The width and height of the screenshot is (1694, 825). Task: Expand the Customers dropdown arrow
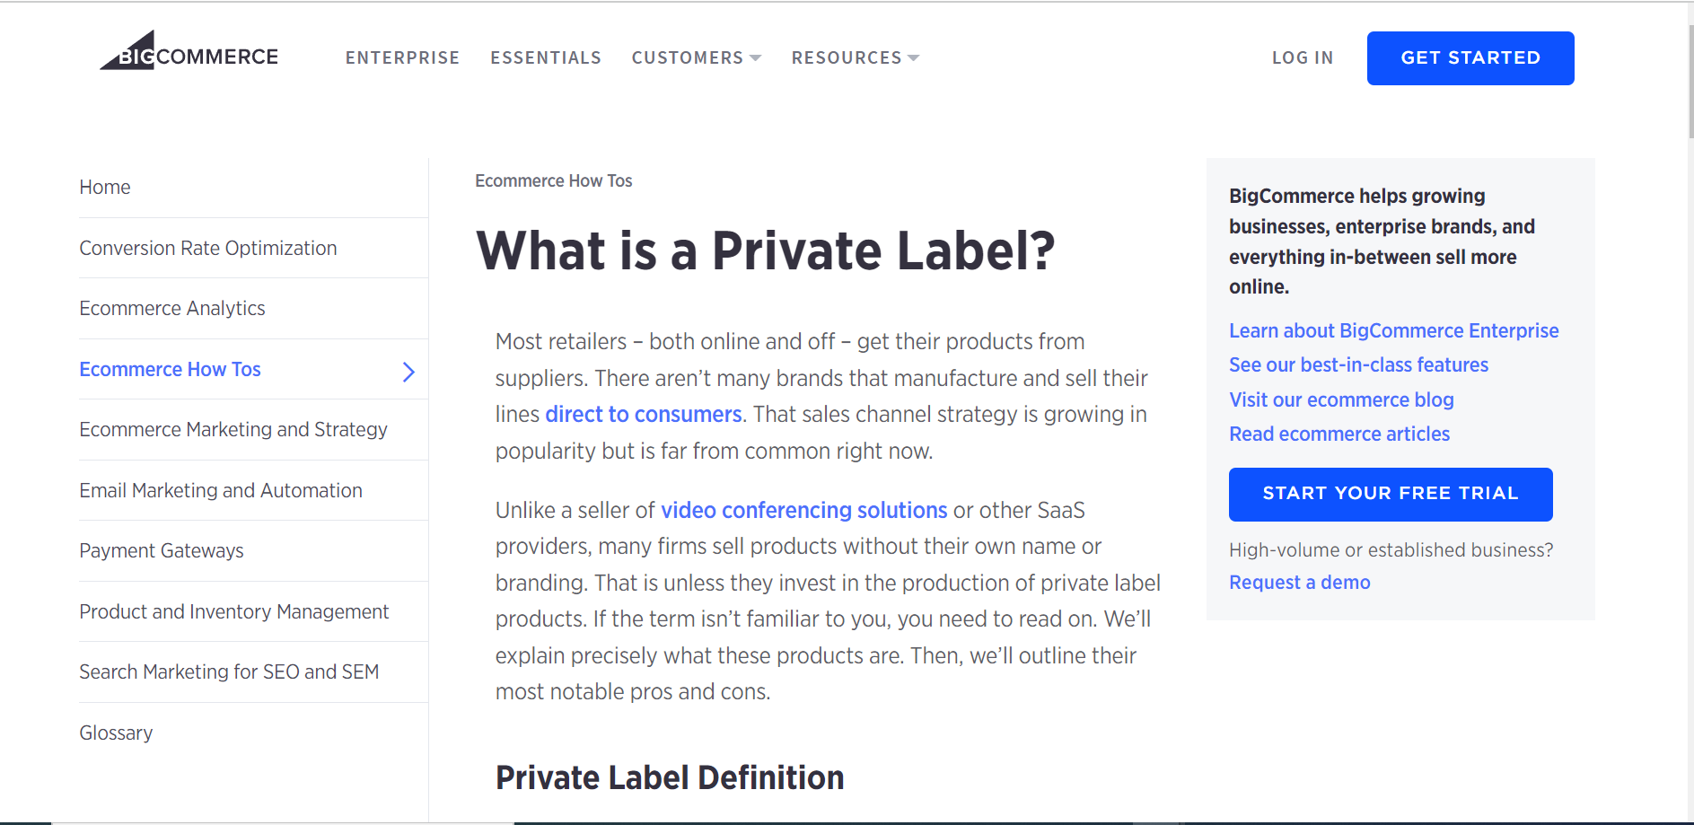click(756, 58)
